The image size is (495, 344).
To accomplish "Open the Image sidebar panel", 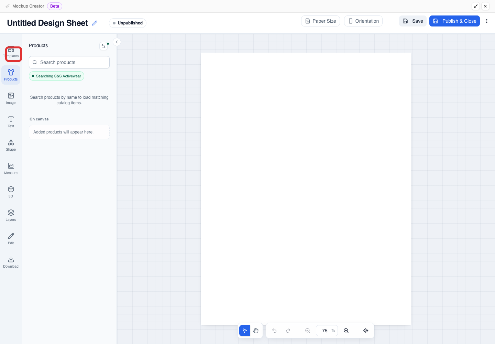I will [11, 98].
